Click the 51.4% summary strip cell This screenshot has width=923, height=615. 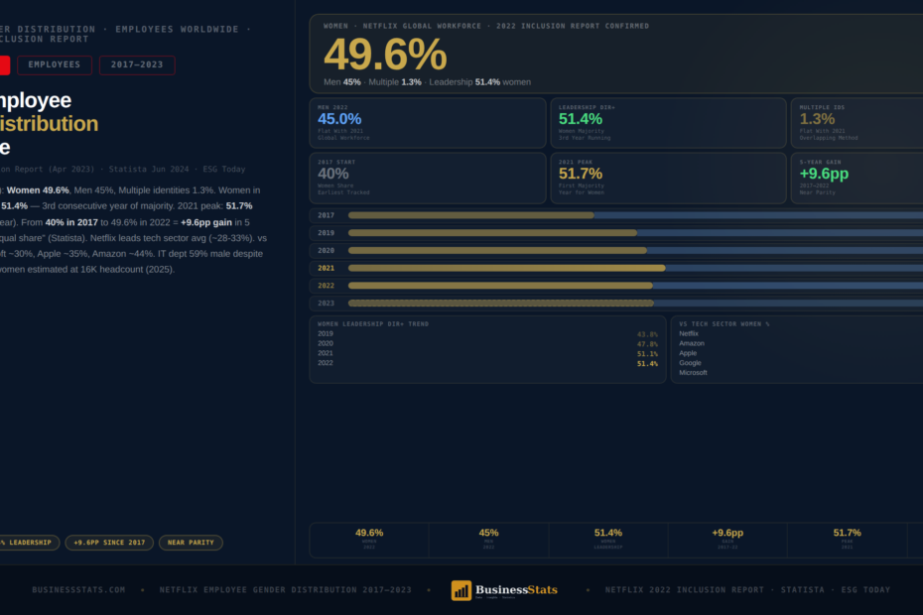pos(608,540)
